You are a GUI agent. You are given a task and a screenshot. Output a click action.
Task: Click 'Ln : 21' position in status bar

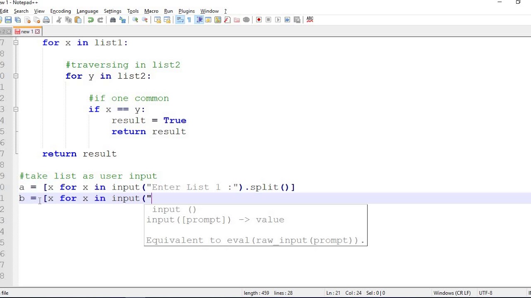[333, 293]
